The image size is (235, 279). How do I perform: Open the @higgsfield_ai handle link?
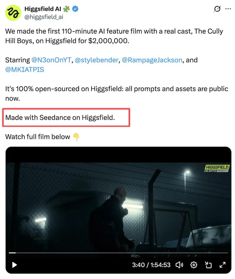(44, 17)
